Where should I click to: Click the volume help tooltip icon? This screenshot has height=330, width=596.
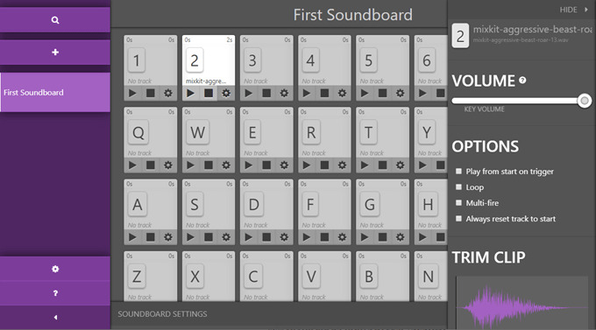(x=522, y=81)
